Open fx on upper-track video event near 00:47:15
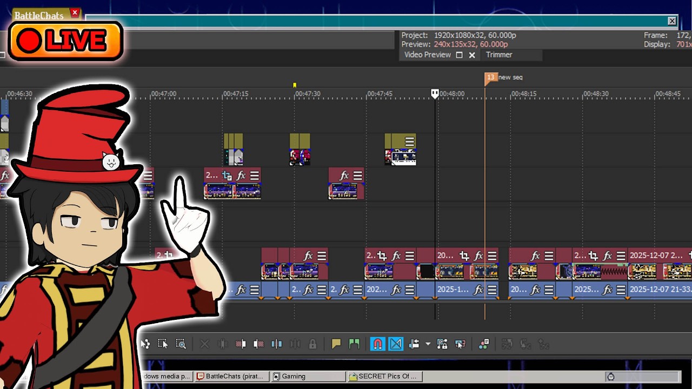Viewport: 692px width, 389px height. click(241, 176)
